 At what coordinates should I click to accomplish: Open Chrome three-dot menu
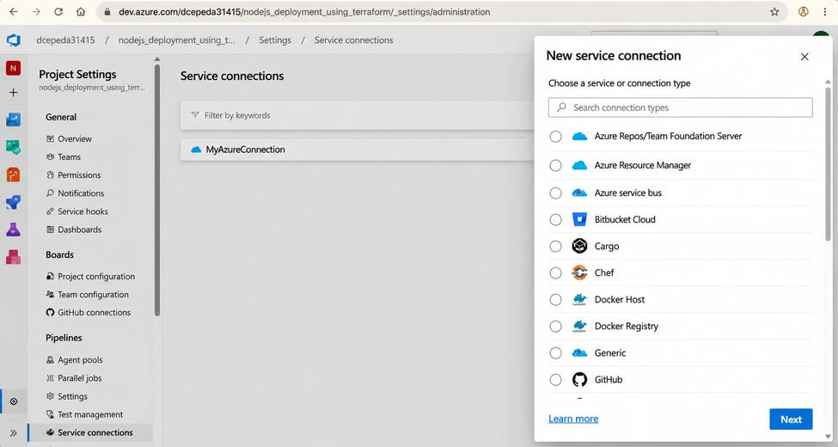(825, 12)
